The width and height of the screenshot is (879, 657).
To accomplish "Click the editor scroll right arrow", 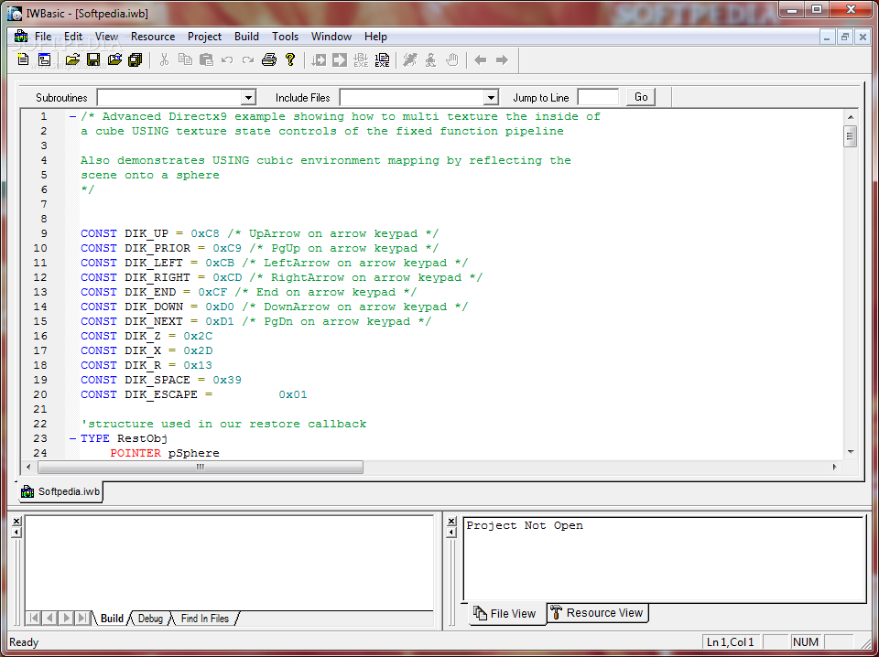I will 835,467.
